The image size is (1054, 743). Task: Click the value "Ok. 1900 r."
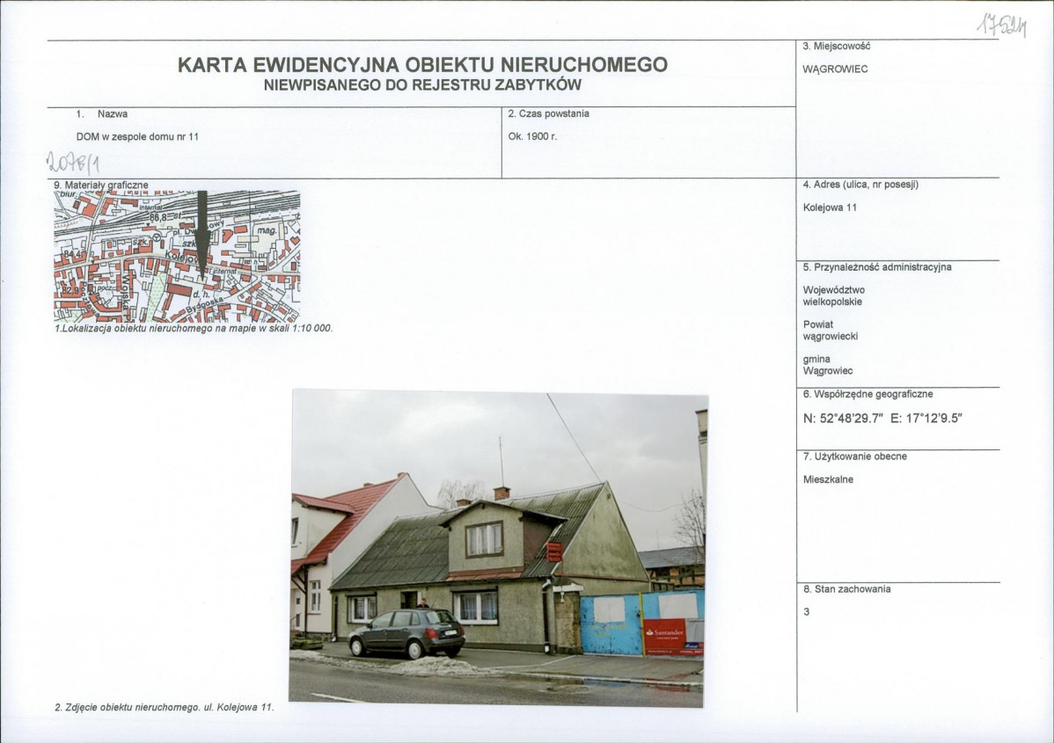pyautogui.click(x=532, y=136)
